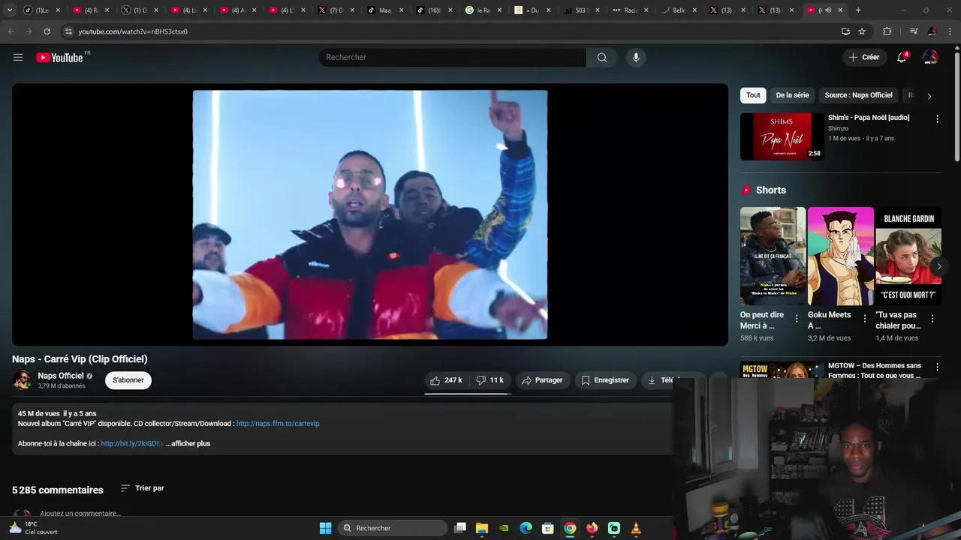
Task: Open the Goku Meets short
Action: point(841,256)
